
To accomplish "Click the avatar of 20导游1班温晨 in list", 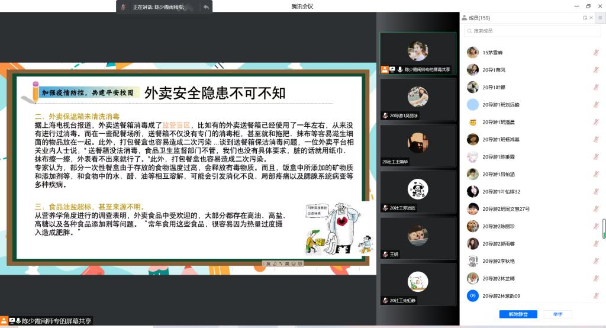I will [x=472, y=123].
